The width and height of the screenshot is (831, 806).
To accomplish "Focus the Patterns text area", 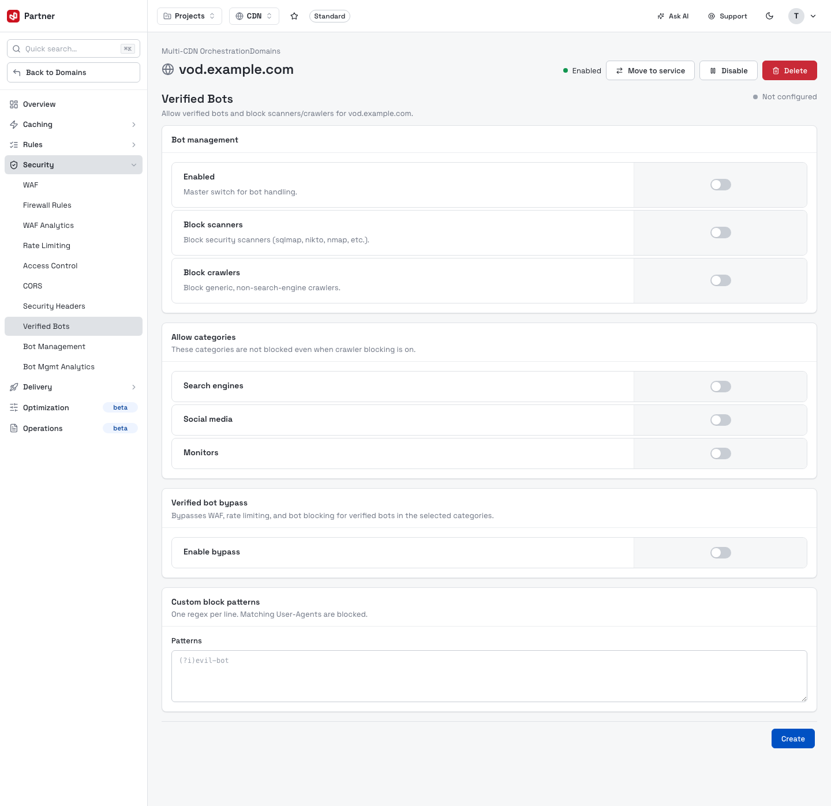I will 489,676.
